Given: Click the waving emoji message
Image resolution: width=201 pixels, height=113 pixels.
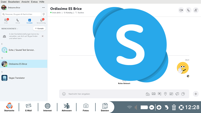Looking at the screenshot, I should [x=183, y=68].
